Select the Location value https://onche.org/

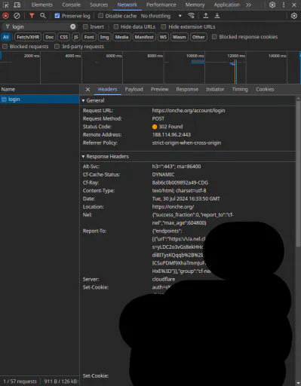coord(173,207)
